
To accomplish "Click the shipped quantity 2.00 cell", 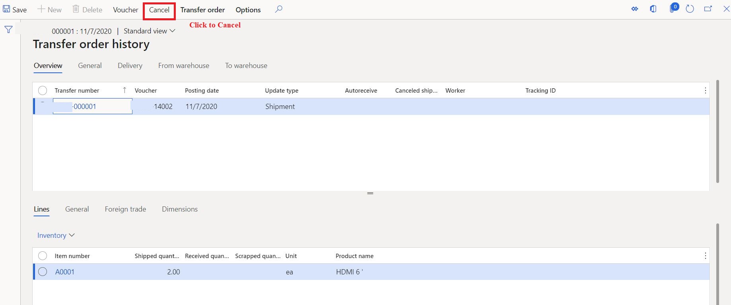I will (x=173, y=272).
